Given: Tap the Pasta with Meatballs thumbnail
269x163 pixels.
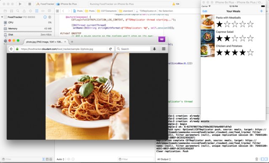Looking at the screenshot, I should tap(208, 22).
